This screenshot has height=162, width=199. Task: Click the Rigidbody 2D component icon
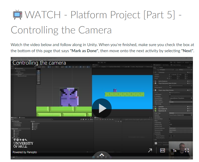(x=155, y=111)
